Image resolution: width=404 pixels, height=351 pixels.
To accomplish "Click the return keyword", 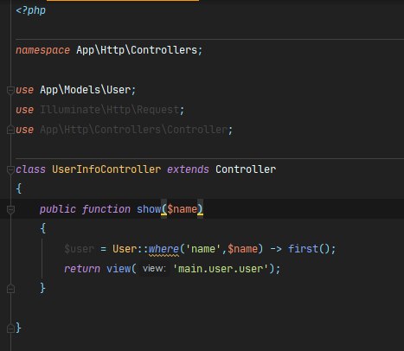I will (x=82, y=269).
